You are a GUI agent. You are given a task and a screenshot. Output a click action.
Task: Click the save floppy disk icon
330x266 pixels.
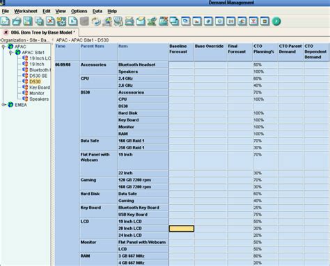[x=28, y=22]
